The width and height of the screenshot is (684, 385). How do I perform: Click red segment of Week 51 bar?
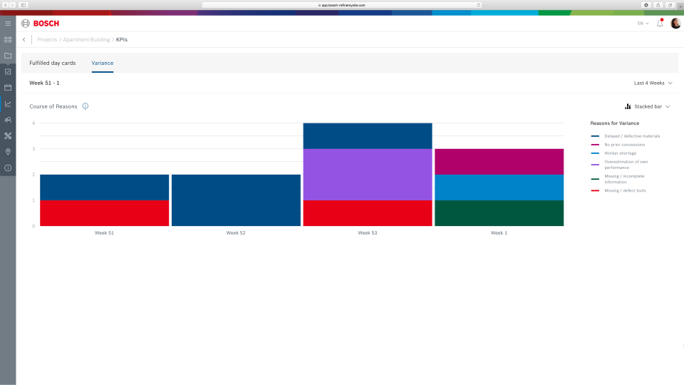[x=104, y=213]
